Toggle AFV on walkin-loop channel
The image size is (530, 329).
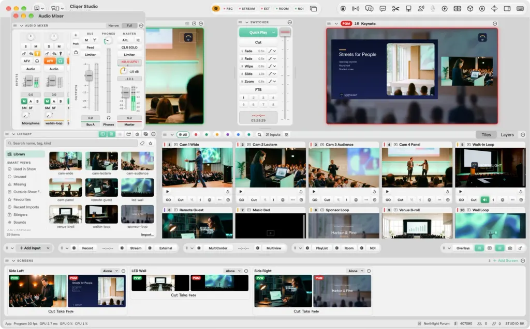click(50, 61)
